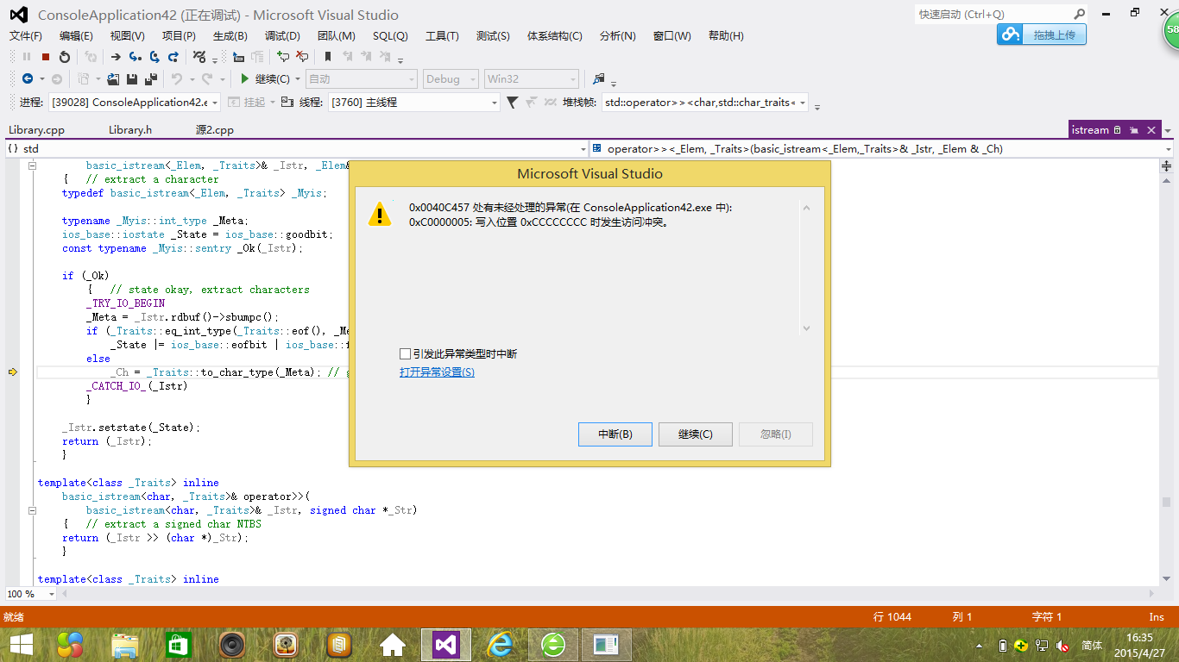This screenshot has height=662, width=1179.
Task: Click the 简体 input language indicator in tray
Action: click(x=1092, y=645)
